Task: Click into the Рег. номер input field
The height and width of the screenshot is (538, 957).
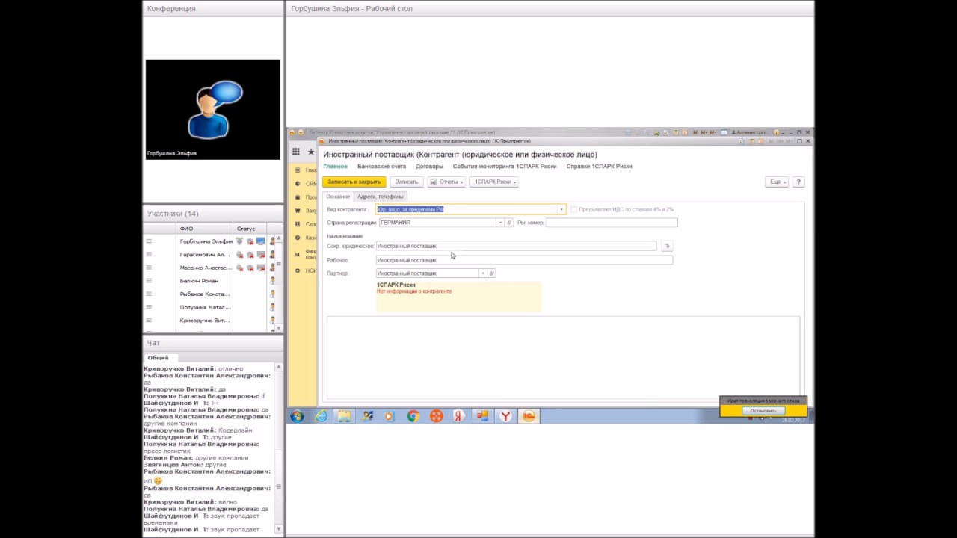Action: point(611,223)
